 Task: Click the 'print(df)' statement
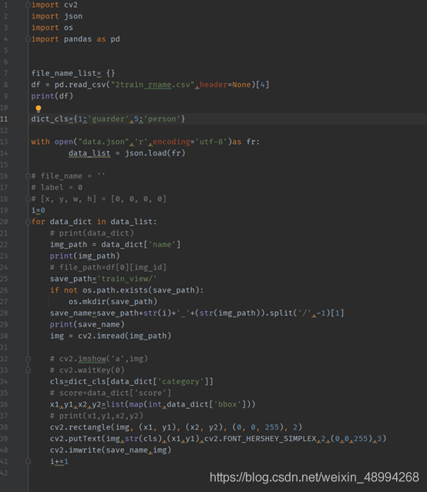(52, 96)
